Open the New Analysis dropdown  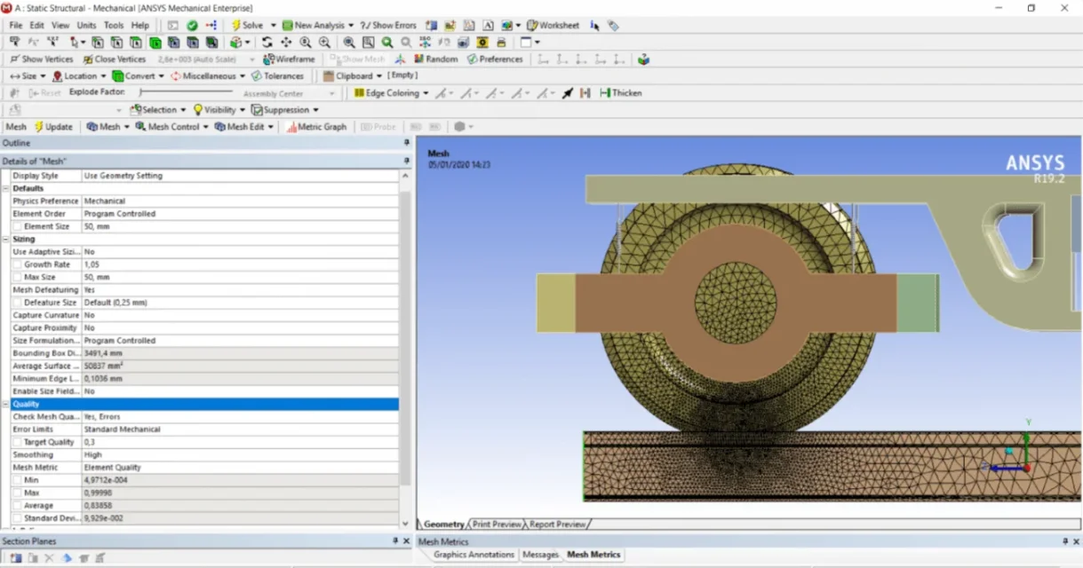coord(319,26)
